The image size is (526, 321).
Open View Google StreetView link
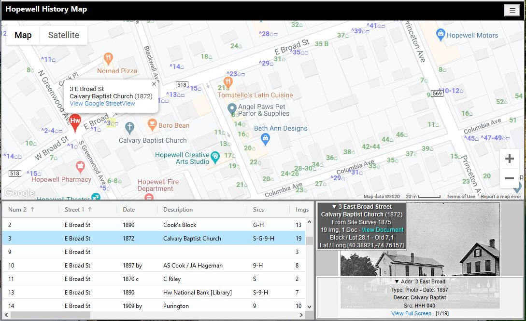pos(102,104)
